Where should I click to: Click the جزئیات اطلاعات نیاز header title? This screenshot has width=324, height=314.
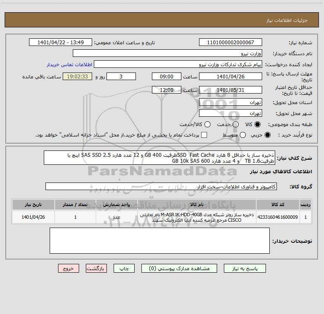click(287, 20)
